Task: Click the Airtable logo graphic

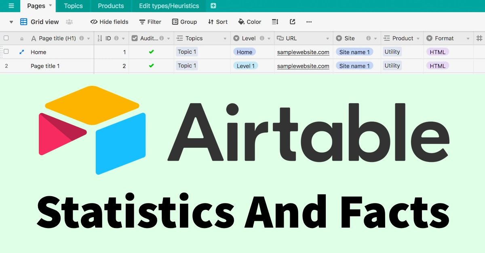Action: tap(92, 130)
